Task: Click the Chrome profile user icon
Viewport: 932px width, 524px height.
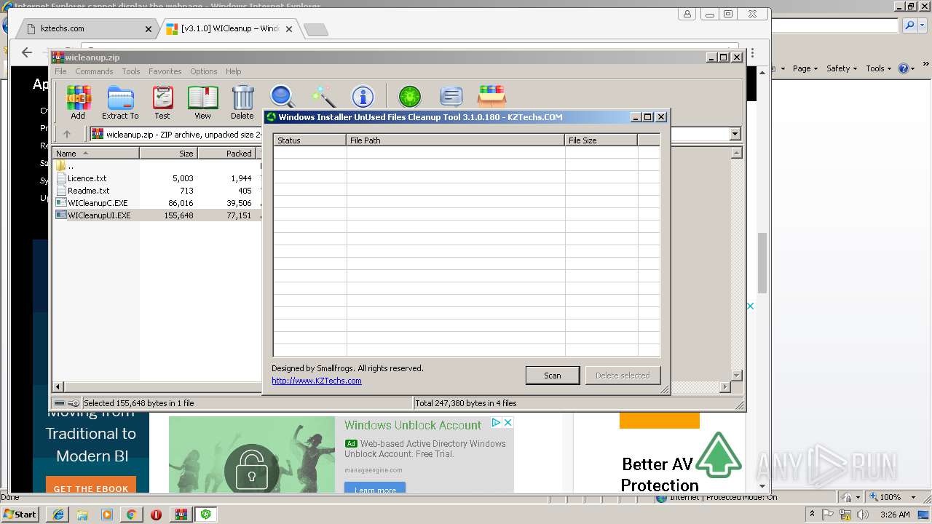Action: coord(687,14)
